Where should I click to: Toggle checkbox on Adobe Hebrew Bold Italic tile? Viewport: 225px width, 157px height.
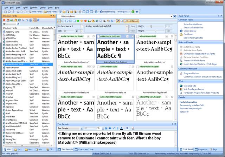94,67
